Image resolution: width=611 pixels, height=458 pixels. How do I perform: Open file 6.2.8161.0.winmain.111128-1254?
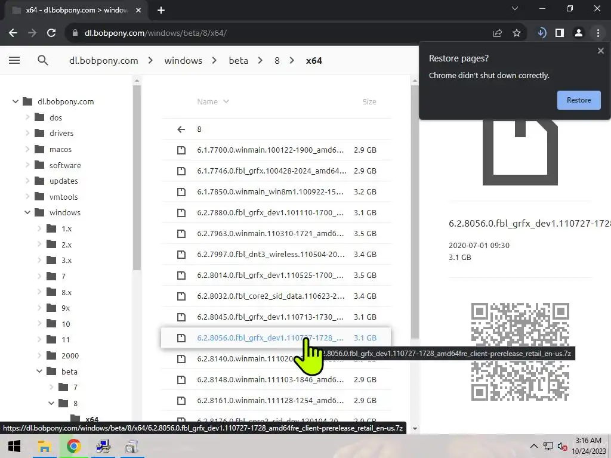click(276, 400)
